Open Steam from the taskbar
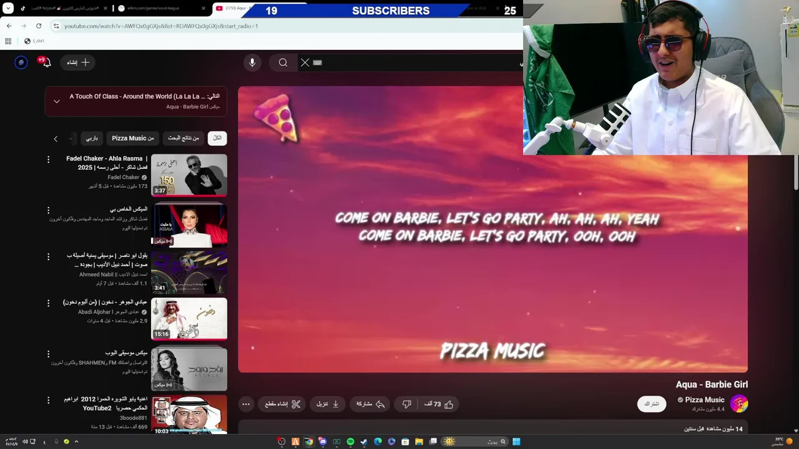799x449 pixels. click(x=364, y=442)
